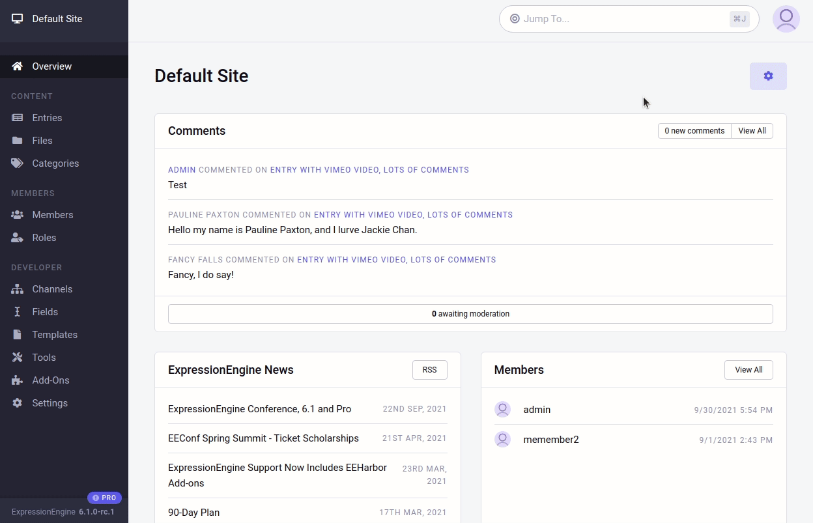
Task: Click View All in Comments panel
Action: click(752, 131)
